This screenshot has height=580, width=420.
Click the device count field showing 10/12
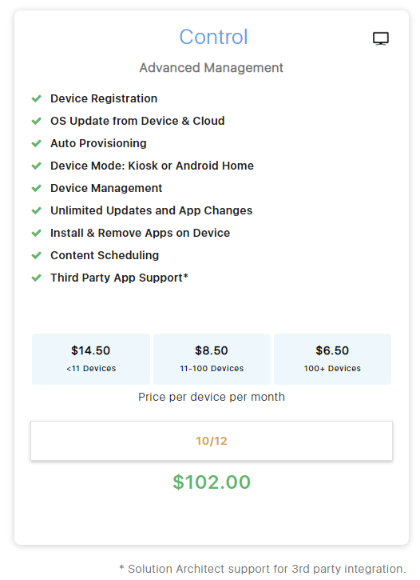[x=212, y=441]
